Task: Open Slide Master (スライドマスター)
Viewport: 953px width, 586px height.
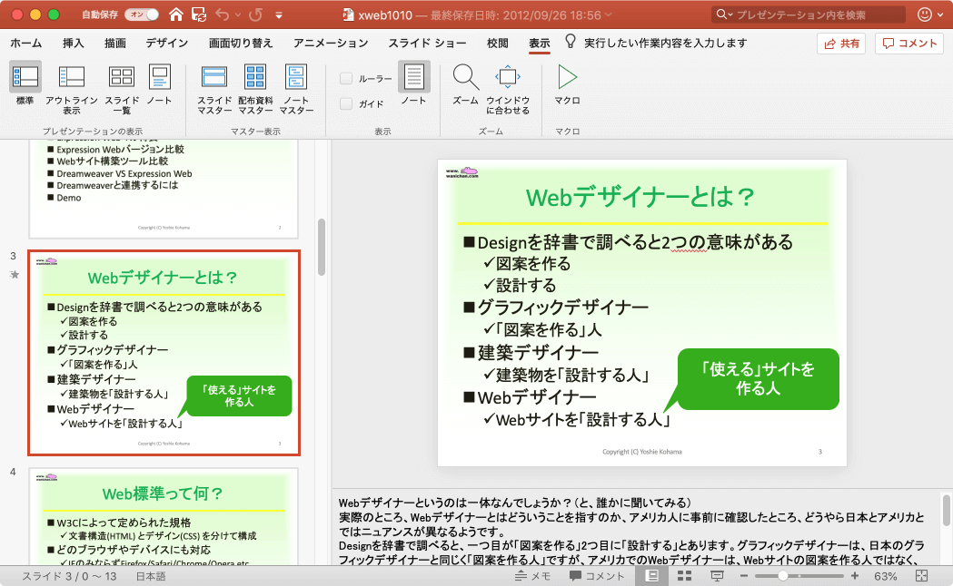Action: (x=213, y=89)
